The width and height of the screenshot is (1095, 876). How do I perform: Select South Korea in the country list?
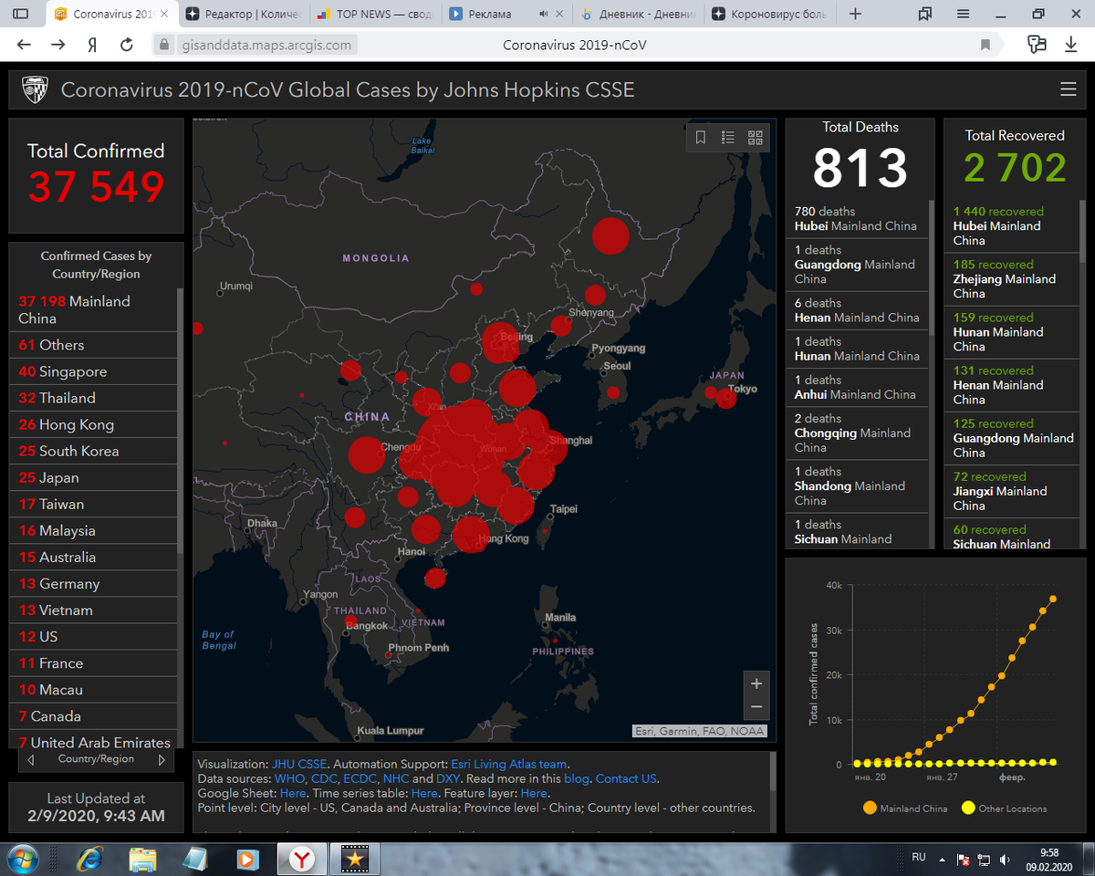pyautogui.click(x=93, y=451)
